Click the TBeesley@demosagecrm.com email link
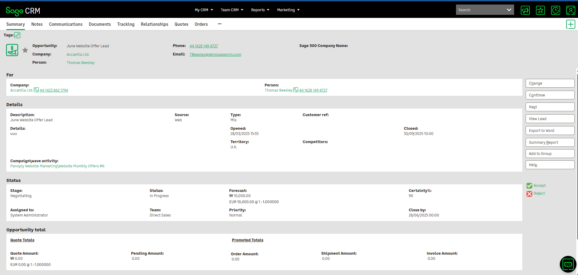578x275 pixels. point(215,55)
